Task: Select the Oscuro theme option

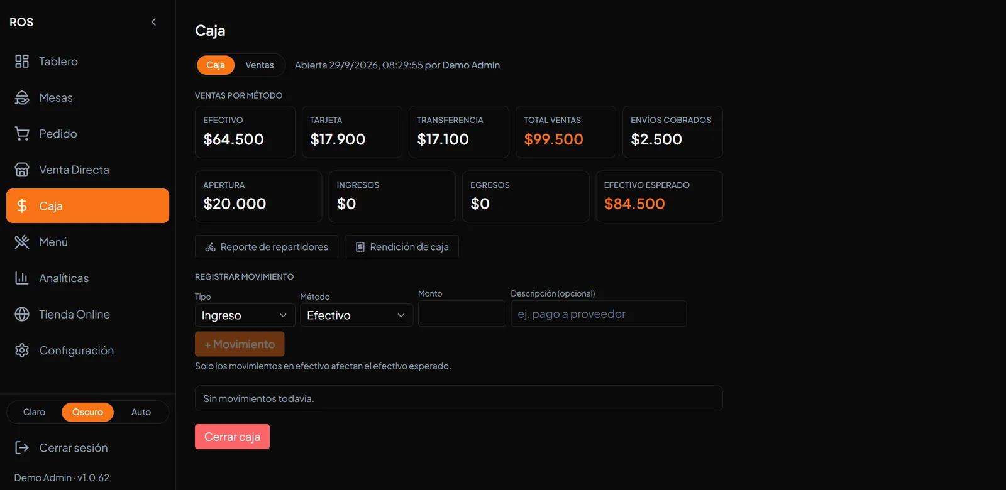Action: coord(87,412)
